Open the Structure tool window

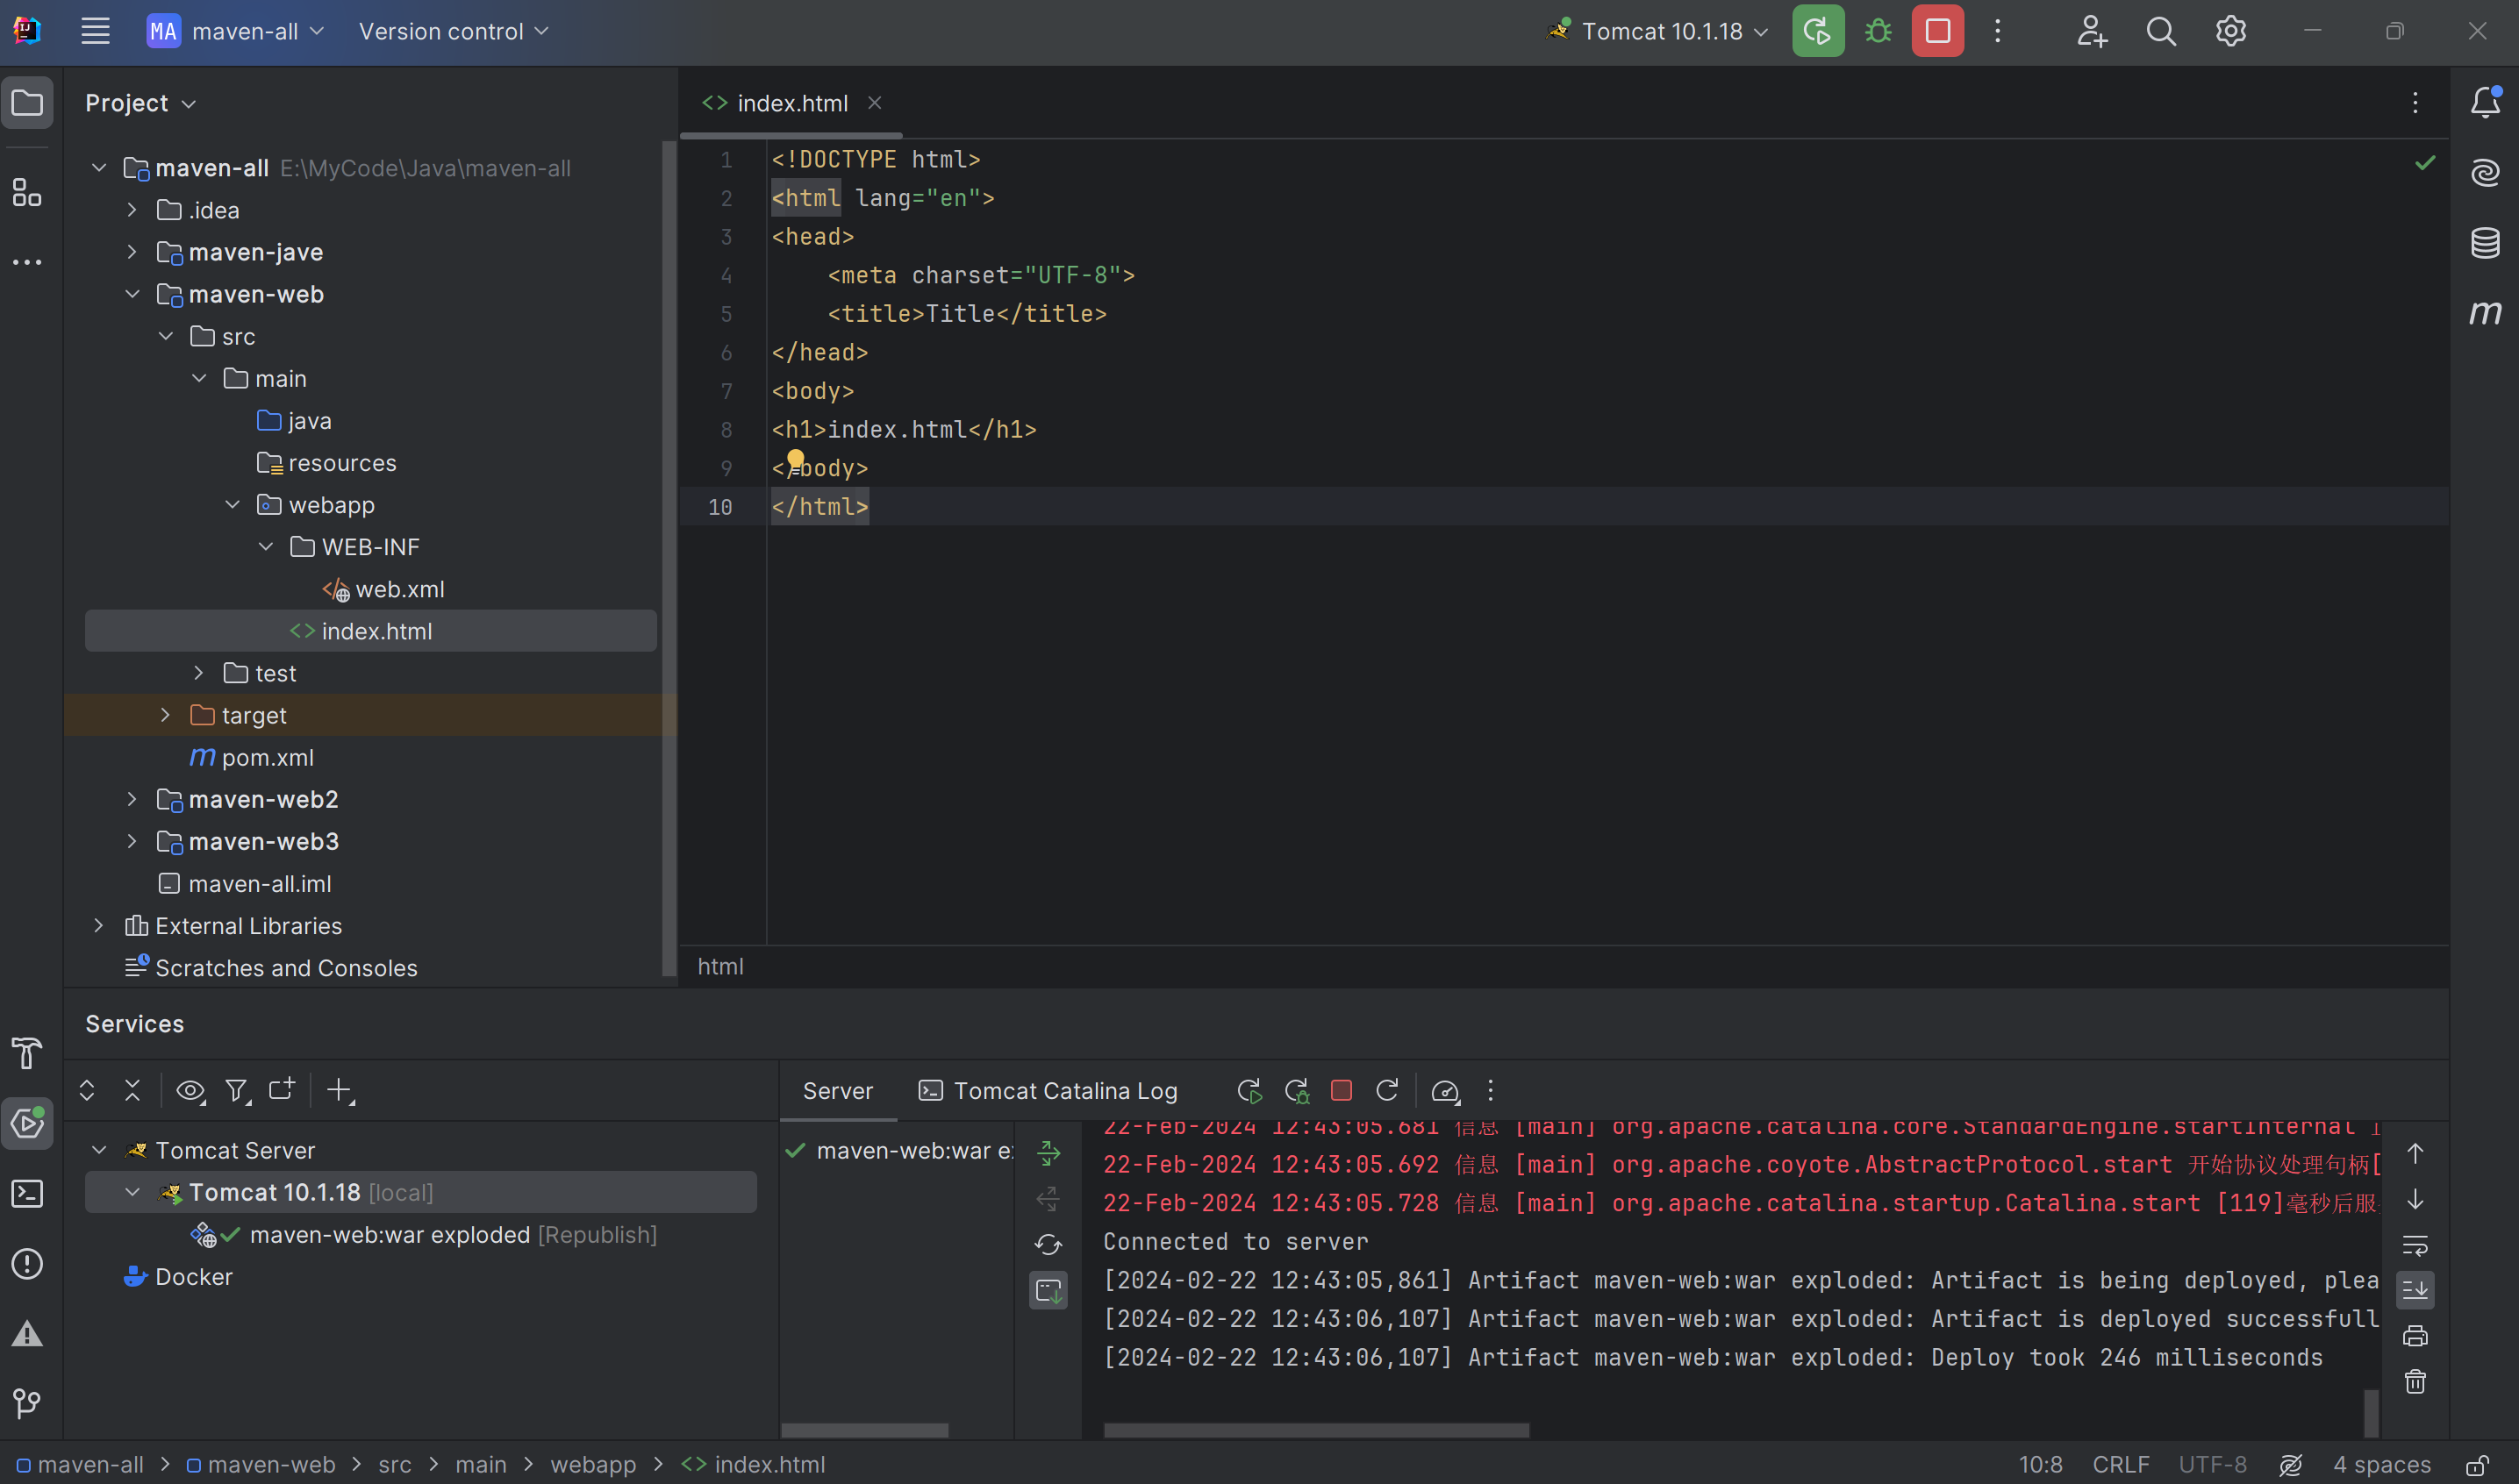coord(27,192)
